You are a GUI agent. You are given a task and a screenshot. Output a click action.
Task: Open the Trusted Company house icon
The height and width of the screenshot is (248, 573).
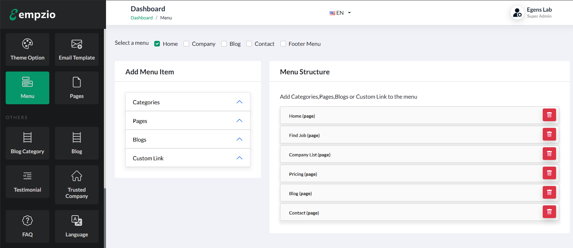[x=77, y=176]
